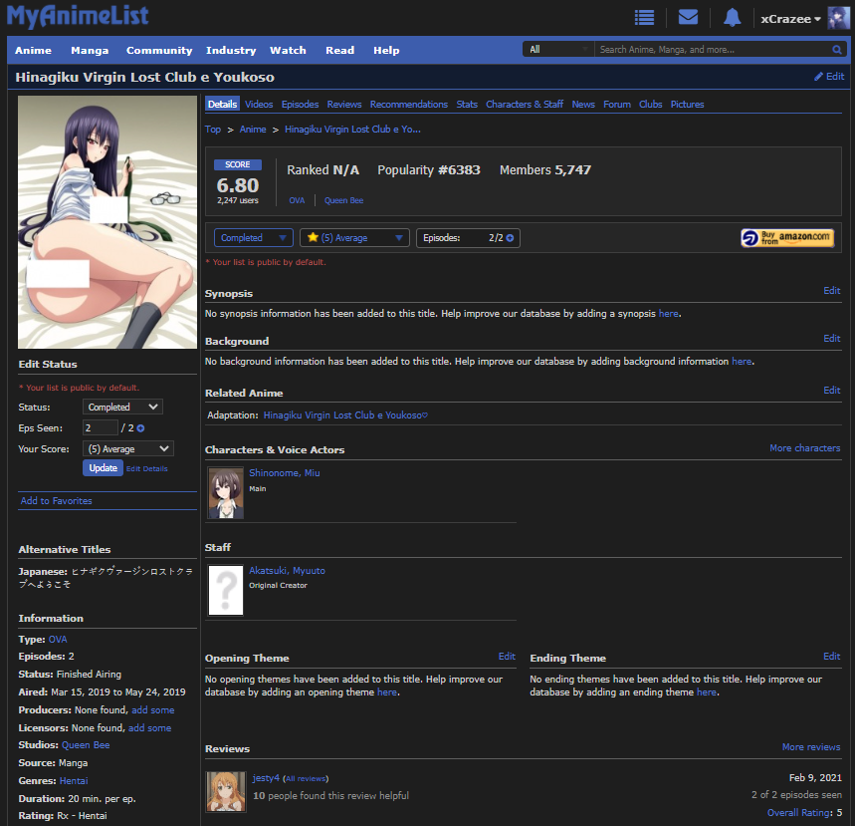Click MyAnimeList logo
Screen dimensions: 855x826
78,16
